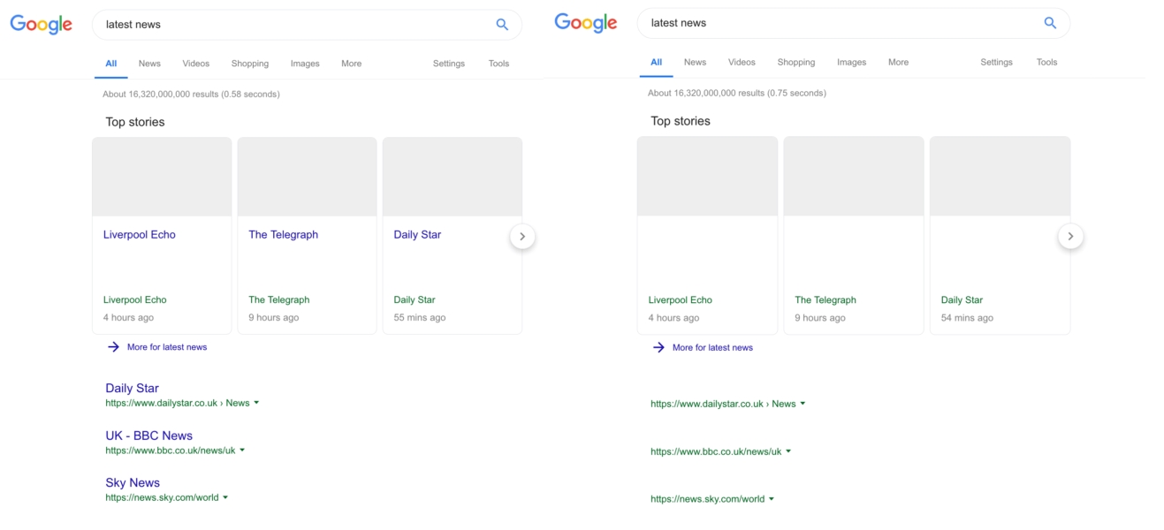This screenshot has height=530, width=1164.
Task: Click '54 mins ago' in right Daily Star card
Action: [x=967, y=317]
